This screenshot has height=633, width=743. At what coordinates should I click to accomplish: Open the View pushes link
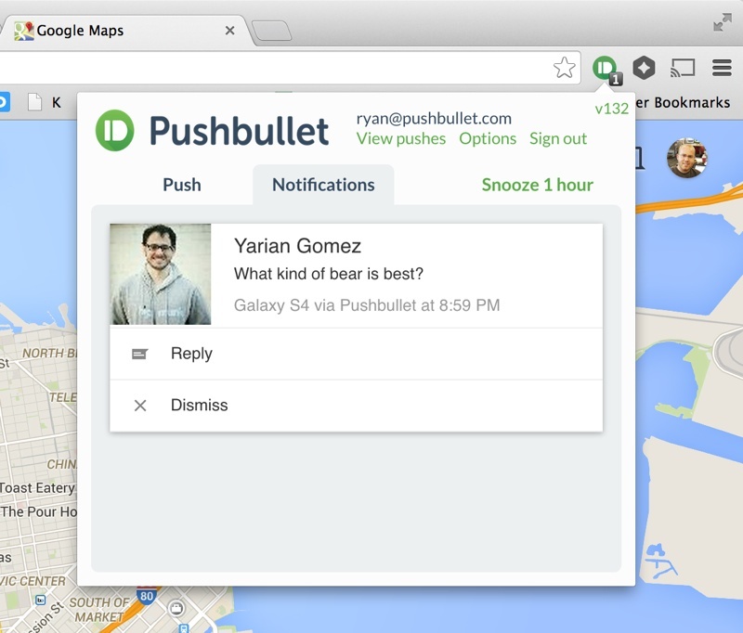click(401, 138)
